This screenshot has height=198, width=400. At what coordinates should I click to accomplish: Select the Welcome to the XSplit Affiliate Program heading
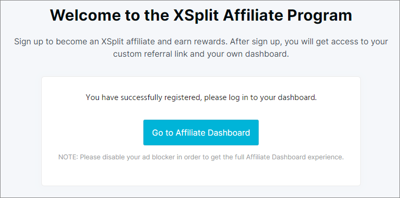201,15
